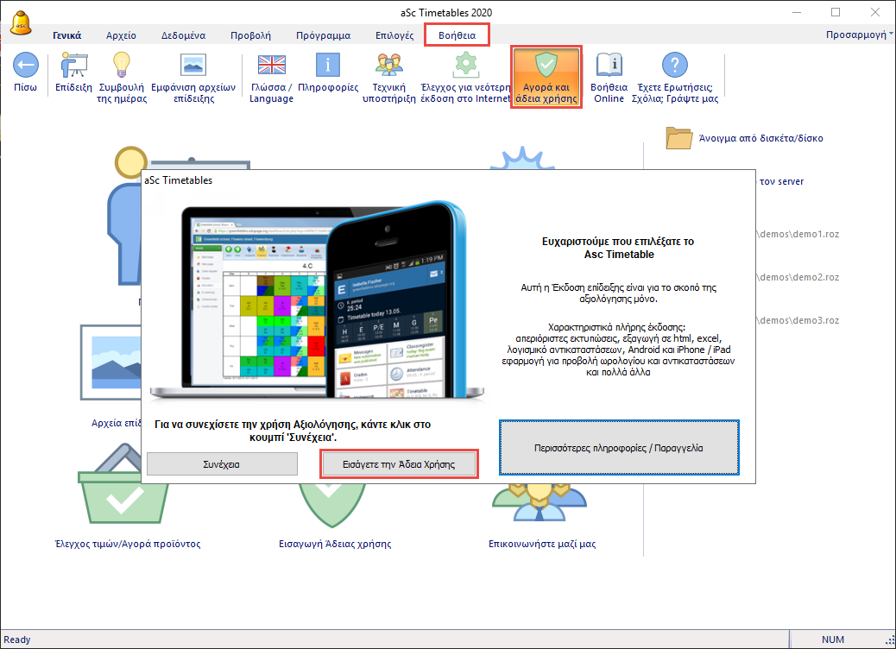
Task: Click Τεχνική υποστήριξη support icon
Action: [x=388, y=66]
